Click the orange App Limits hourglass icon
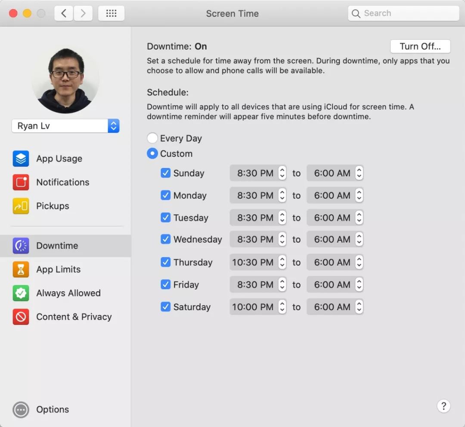Screen dimensions: 465x427 coord(21,269)
